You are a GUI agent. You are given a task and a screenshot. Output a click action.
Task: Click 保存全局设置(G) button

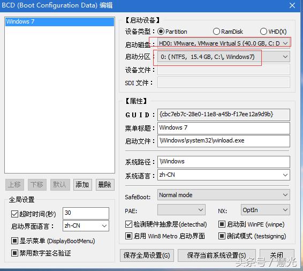(x=147, y=255)
